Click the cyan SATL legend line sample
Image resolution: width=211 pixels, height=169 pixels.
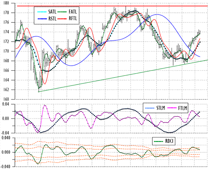pyautogui.click(x=42, y=12)
